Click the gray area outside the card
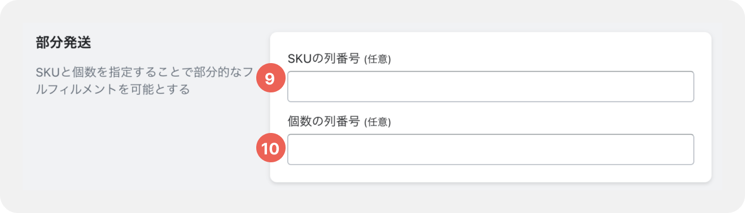Viewport: 745px width, 213px height. tap(141, 158)
